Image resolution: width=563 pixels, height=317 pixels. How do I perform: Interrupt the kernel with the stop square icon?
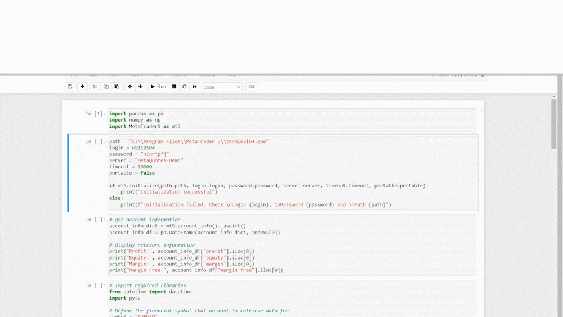(x=174, y=87)
